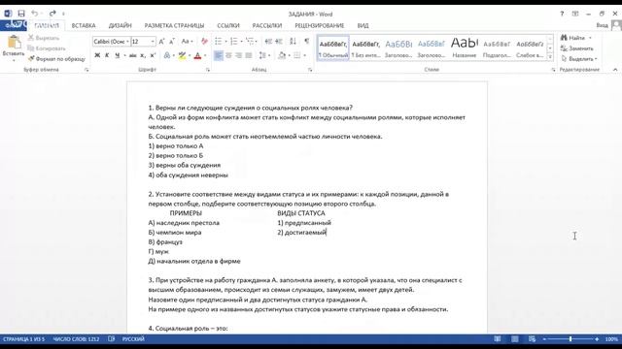This screenshot has height=349, width=622.
Task: Decrease paragraph indent
Action: pyautogui.click(x=268, y=41)
